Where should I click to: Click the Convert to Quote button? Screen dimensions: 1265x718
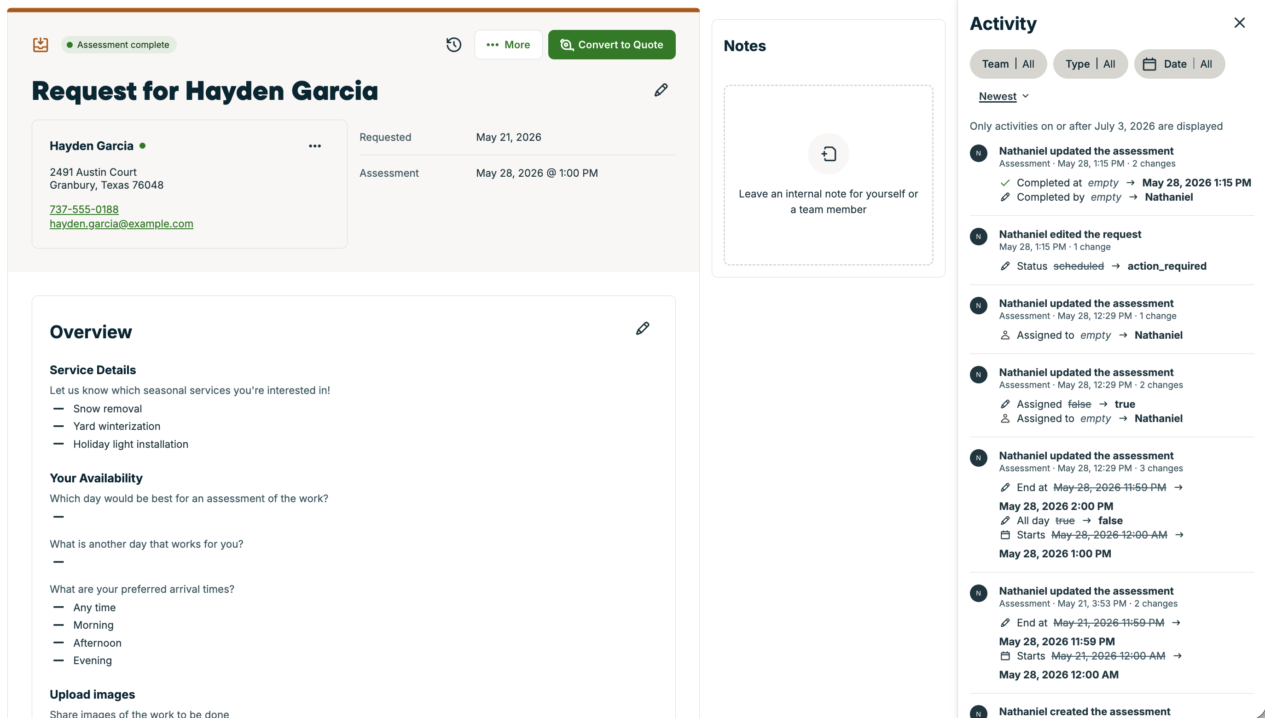(x=611, y=45)
